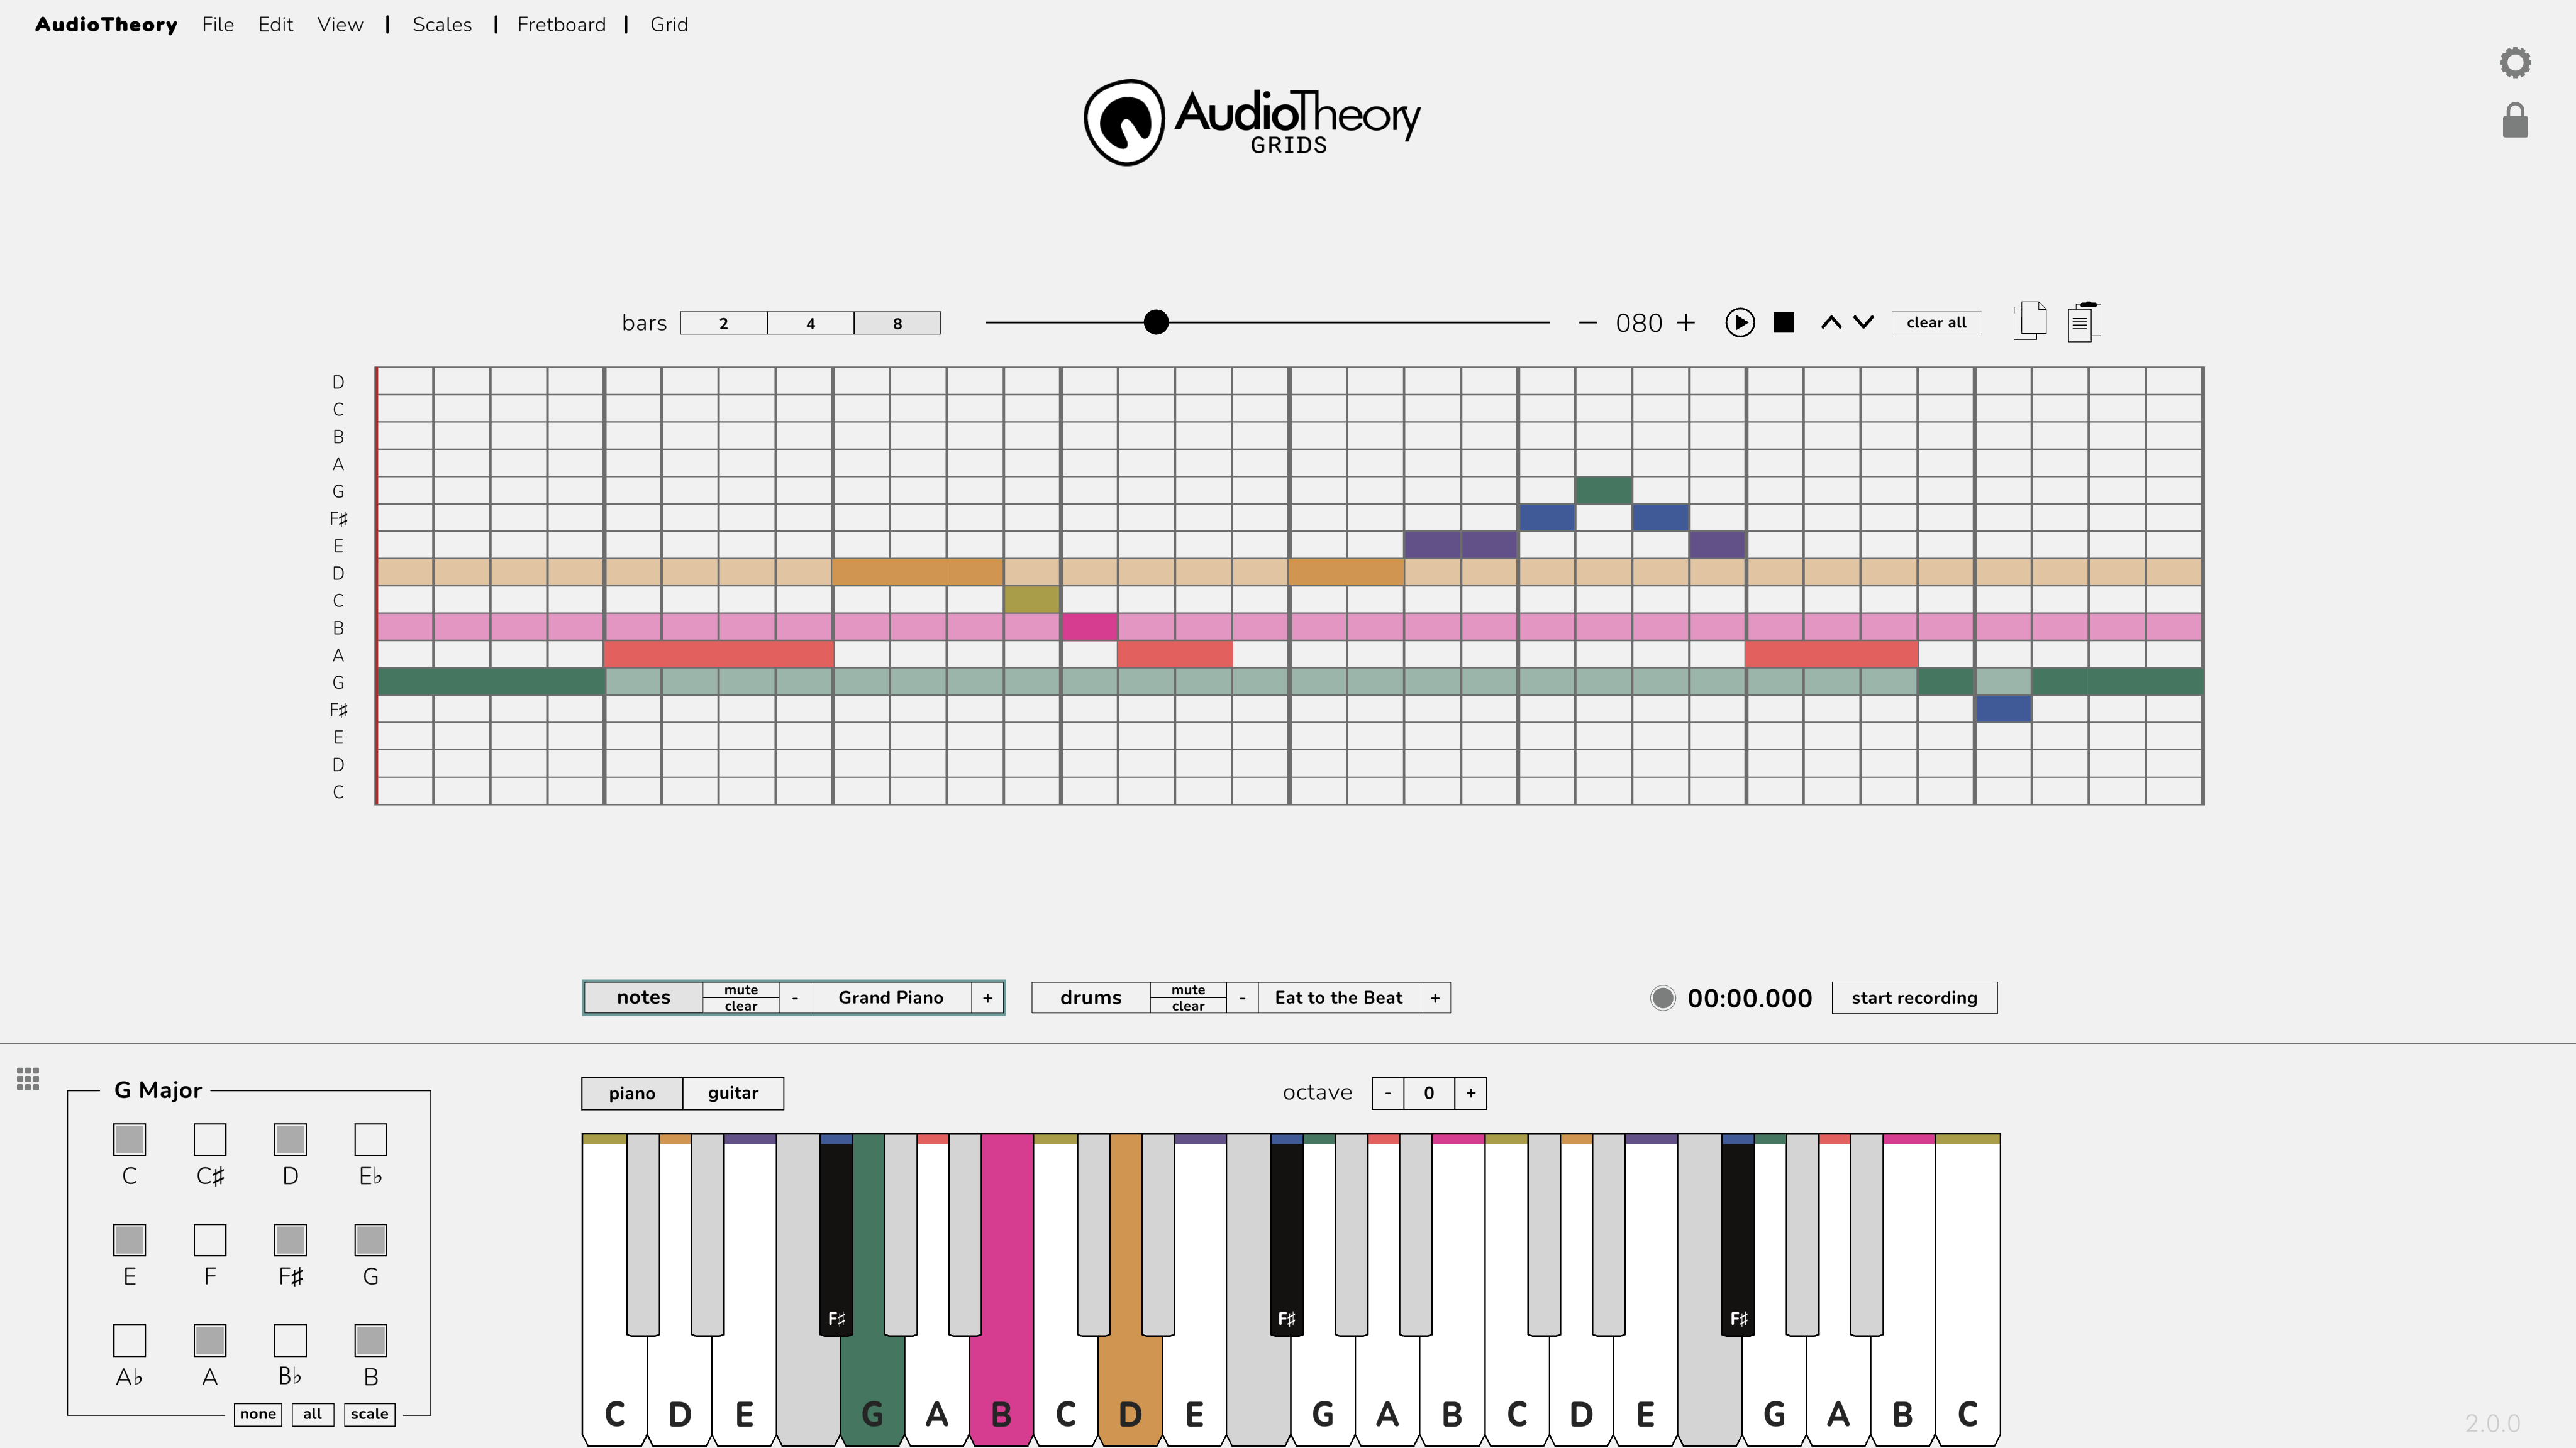The image size is (2576, 1448).
Task: Click the lock icon
Action: tap(2515, 120)
